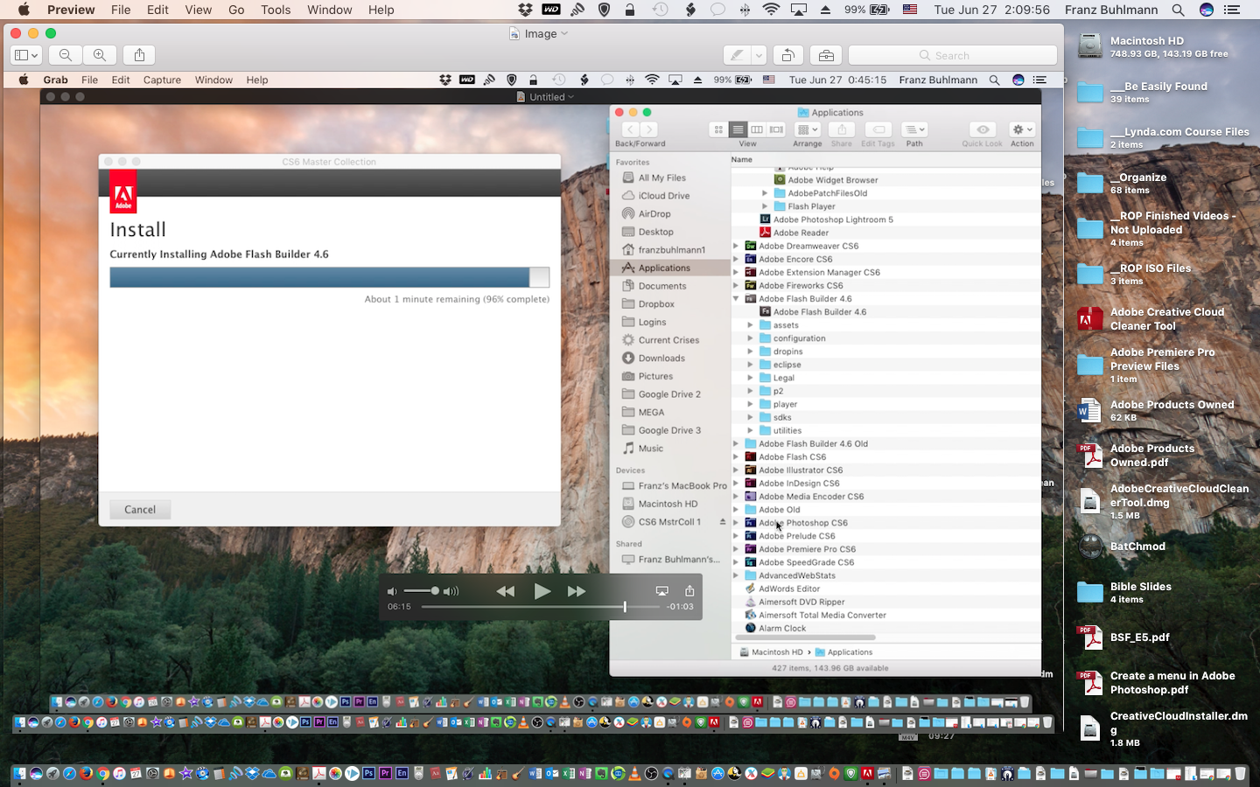
Task: Click the fast-forward button in the video controller
Action: pyautogui.click(x=577, y=591)
